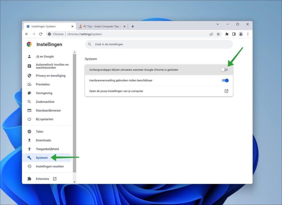Screen dimensions: 282x205
Task: Open the computer proxy settings link
Action: tap(226, 91)
